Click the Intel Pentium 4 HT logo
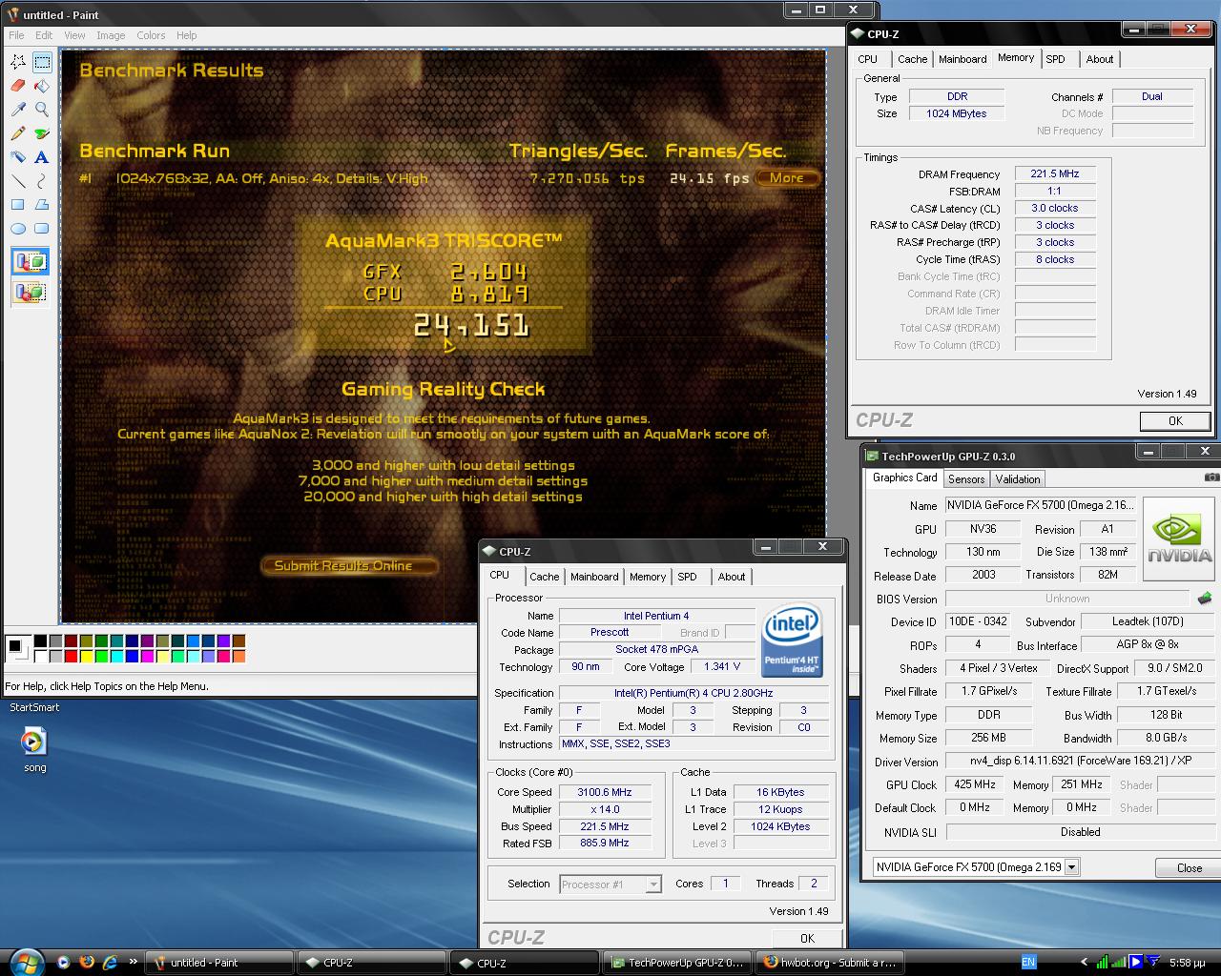This screenshot has height=976, width=1221. pos(793,640)
